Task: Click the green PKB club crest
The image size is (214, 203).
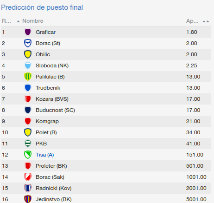Action: coord(28,144)
